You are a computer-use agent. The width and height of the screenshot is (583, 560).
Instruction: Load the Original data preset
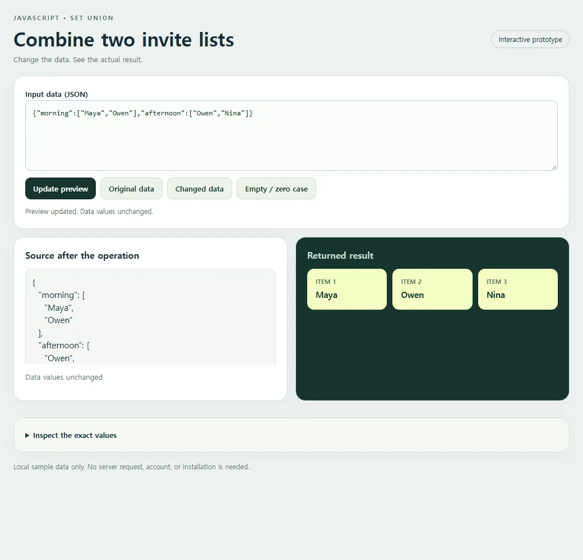pyautogui.click(x=131, y=189)
